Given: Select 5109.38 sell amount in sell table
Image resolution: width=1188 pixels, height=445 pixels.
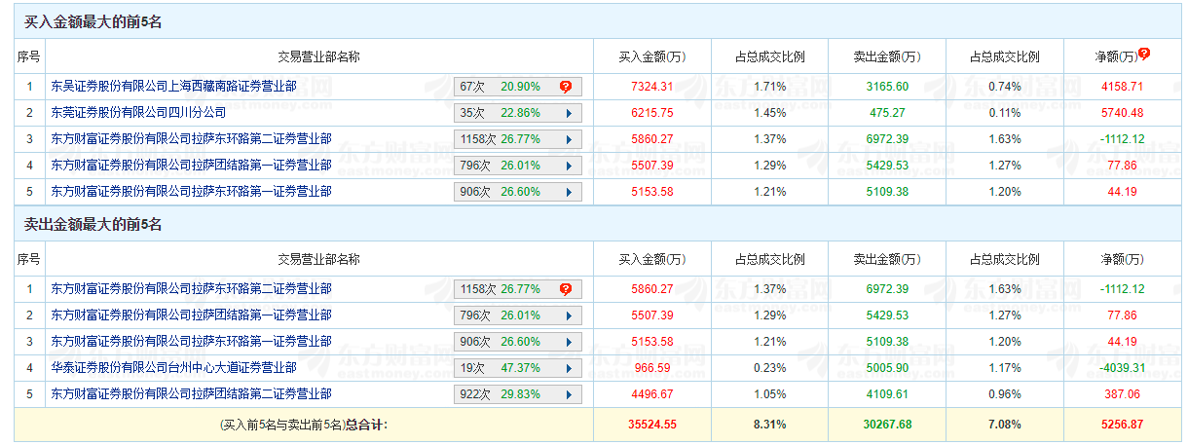Looking at the screenshot, I should 886,342.
